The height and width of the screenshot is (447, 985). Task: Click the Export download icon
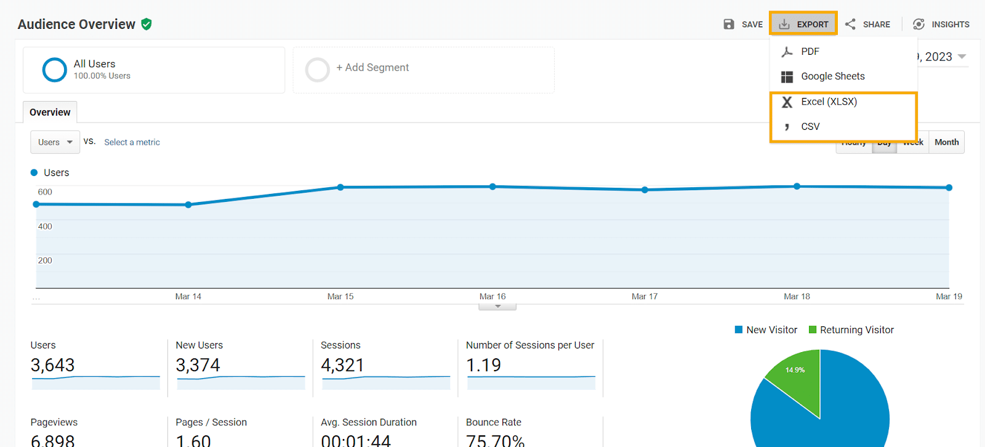pyautogui.click(x=784, y=24)
